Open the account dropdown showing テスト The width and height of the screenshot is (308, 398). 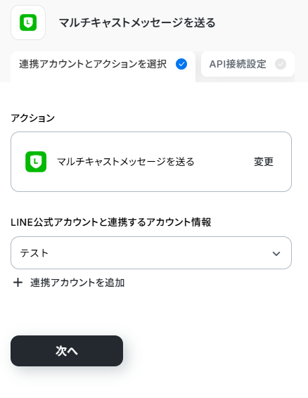click(151, 253)
